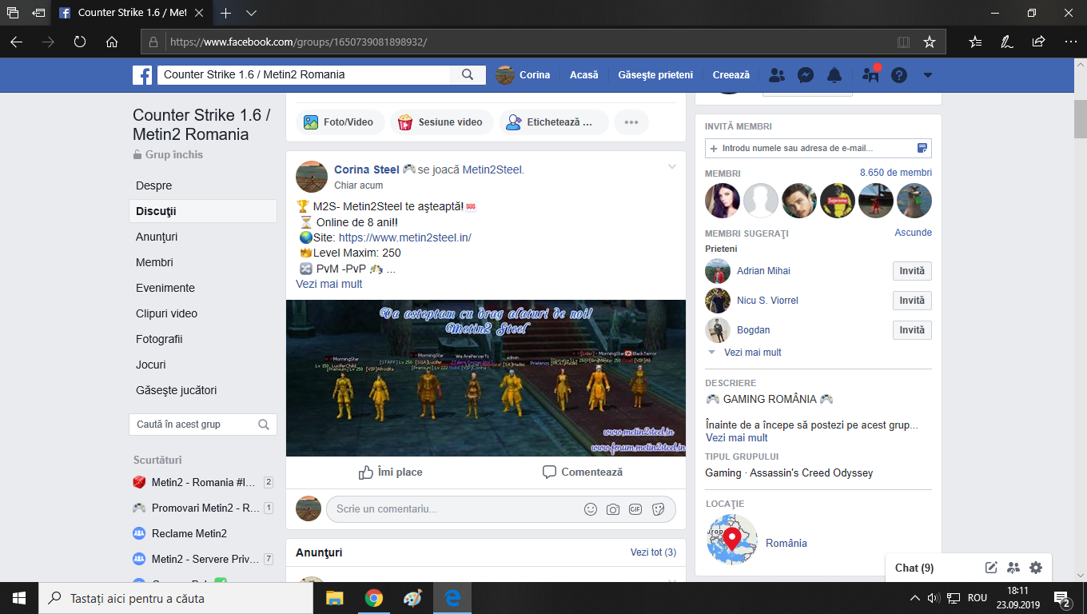Open new browser tab plus button
Viewport: 1087px width, 614px height.
click(x=226, y=13)
